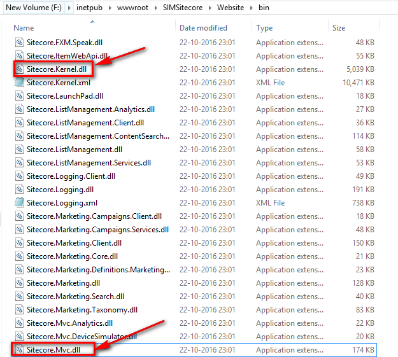Screen dimensions: 398x357
Task: Click the 738 KB size cell
Action: pyautogui.click(x=363, y=203)
